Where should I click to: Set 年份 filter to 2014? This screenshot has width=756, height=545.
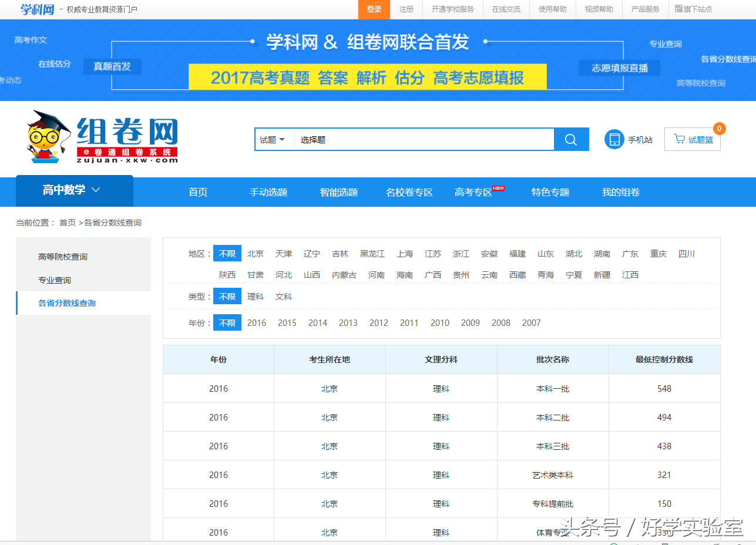pyautogui.click(x=317, y=322)
